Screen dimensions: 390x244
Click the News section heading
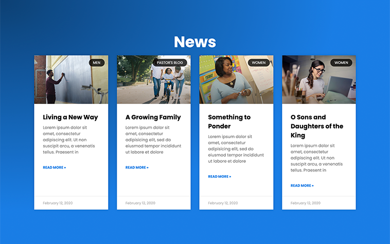194,42
